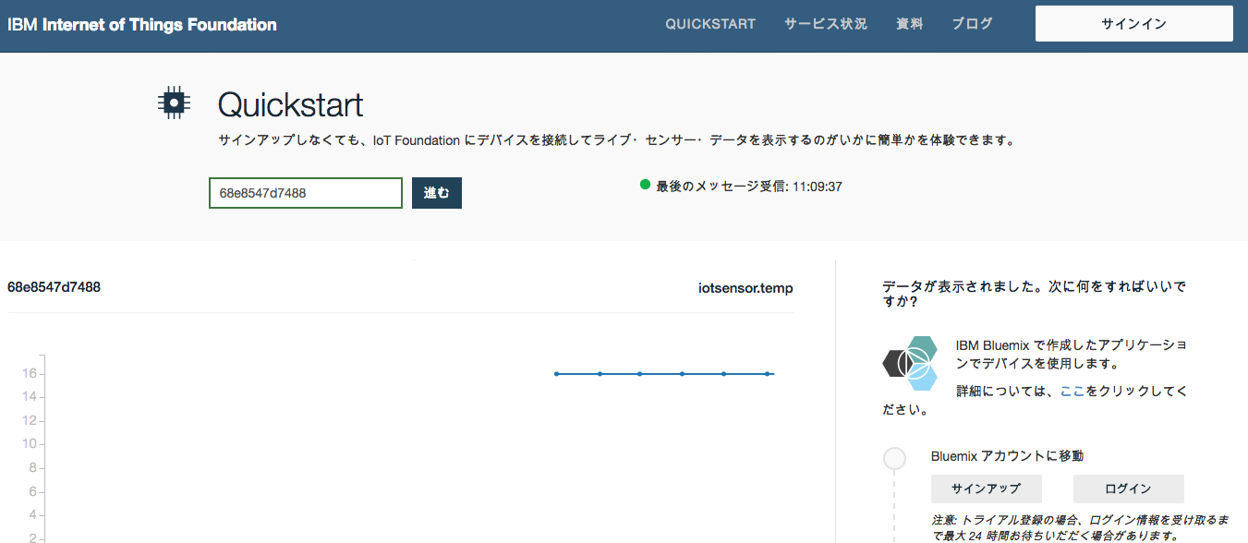Click the 68e8547d7488 device label above chart
This screenshot has width=1248, height=543.
55,287
